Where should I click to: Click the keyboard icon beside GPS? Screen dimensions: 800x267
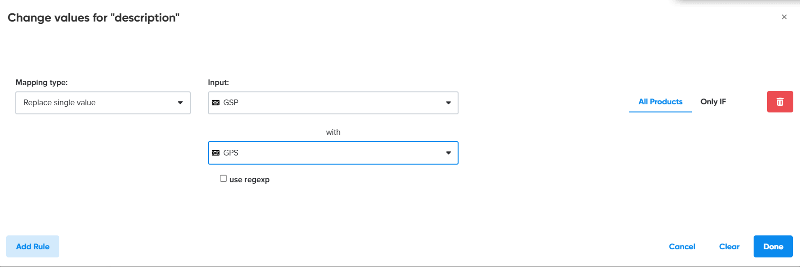[x=216, y=153]
